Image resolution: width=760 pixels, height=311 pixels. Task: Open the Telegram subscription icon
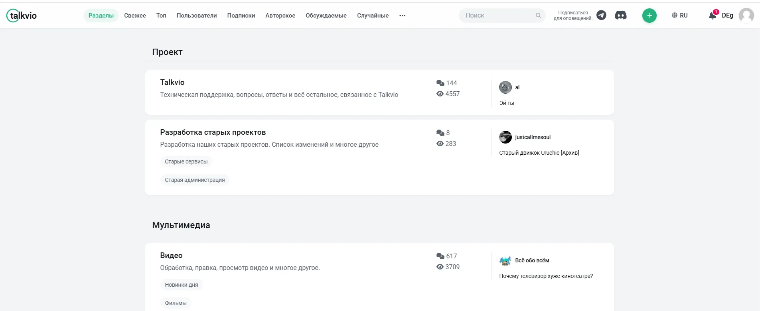[x=601, y=15]
